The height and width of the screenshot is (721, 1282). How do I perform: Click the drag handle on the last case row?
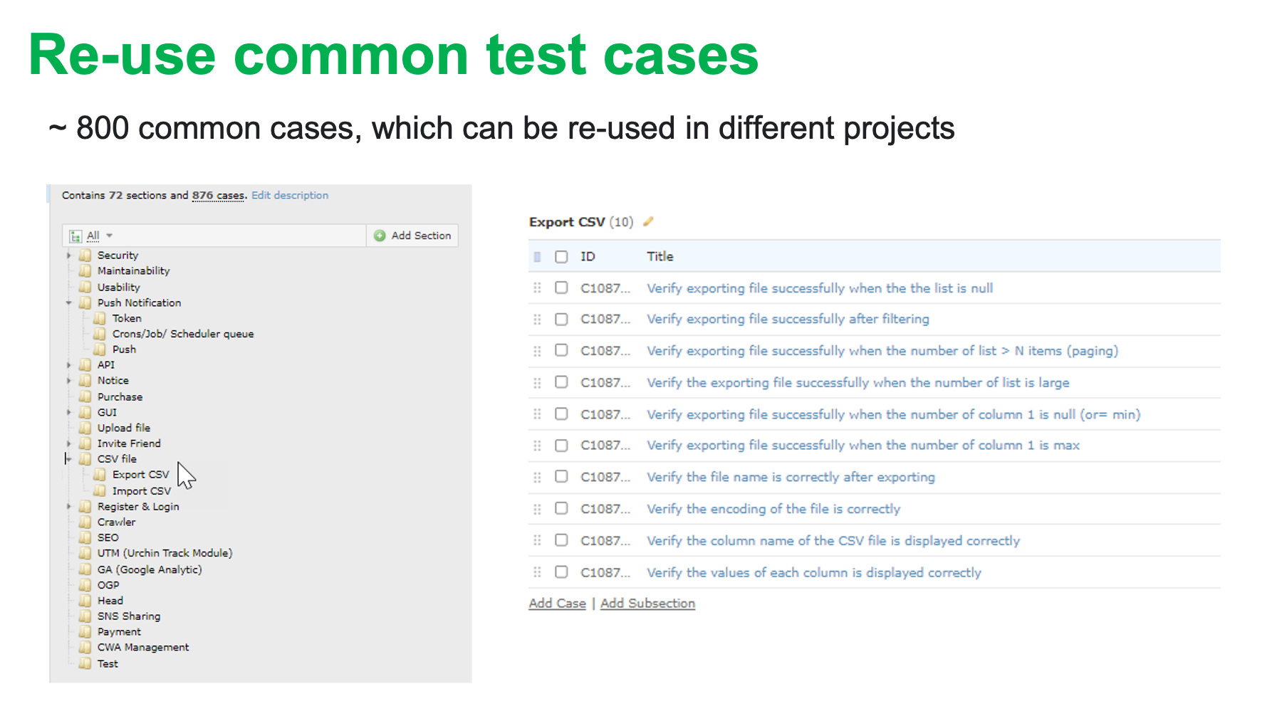pyautogui.click(x=538, y=572)
